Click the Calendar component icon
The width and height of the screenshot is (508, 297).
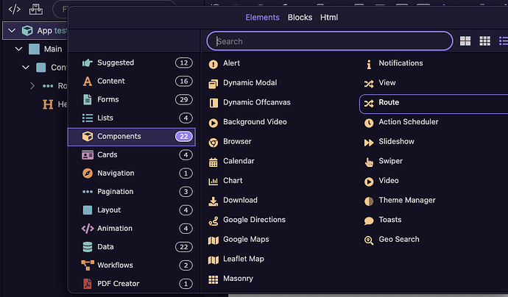point(214,161)
